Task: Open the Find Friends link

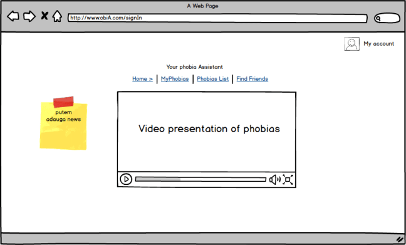Action: 252,79
